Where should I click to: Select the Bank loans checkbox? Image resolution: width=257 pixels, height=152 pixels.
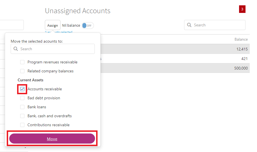pos(22,107)
